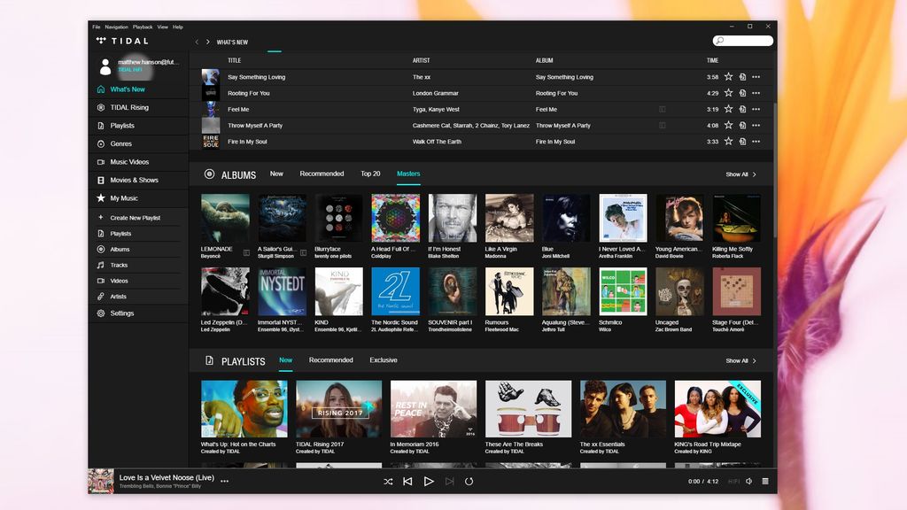Open Settings from the sidebar
Viewport: 907px width, 510px height.
(122, 313)
